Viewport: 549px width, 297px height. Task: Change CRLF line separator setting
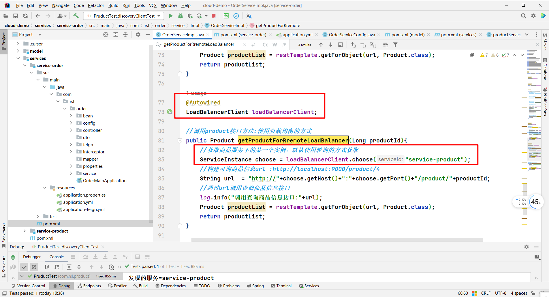[x=486, y=293]
